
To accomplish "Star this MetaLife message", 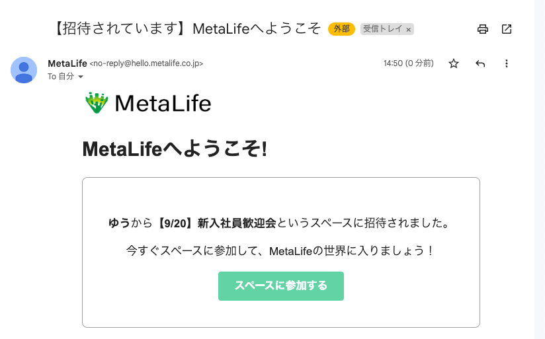I will tap(454, 63).
